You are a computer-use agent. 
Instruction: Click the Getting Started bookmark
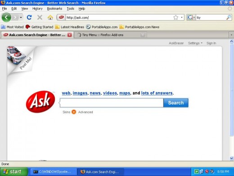[x=39, y=27]
